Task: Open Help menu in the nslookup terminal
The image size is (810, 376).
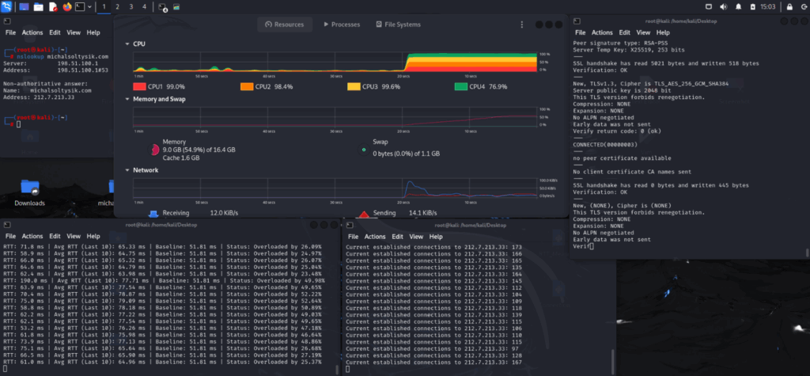Action: (x=93, y=32)
